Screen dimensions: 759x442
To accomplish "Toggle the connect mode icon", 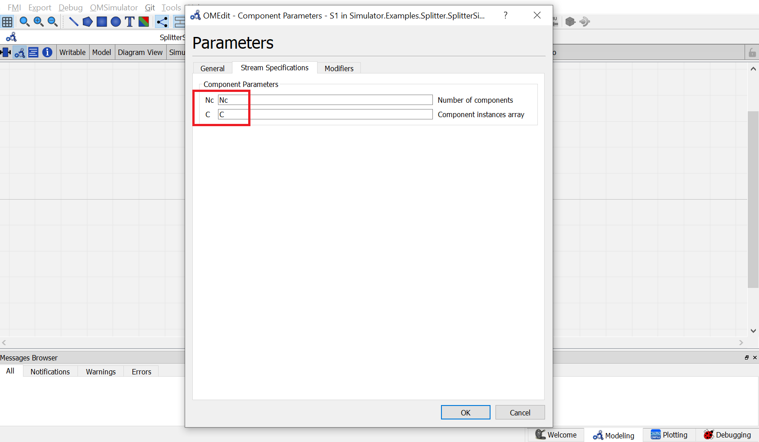I will tap(162, 22).
